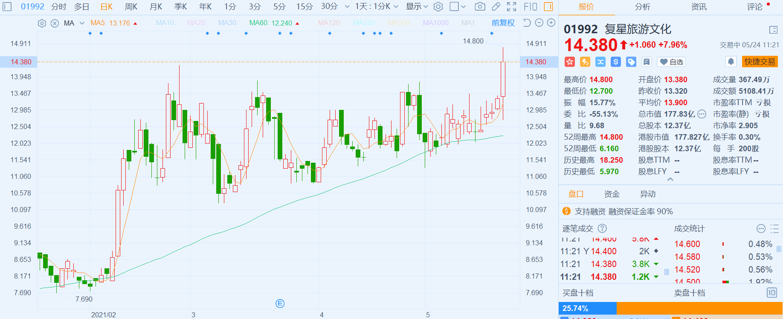Viewport: 783px width, 319px height.
Task: Click the buy/sell ratio bar
Action: (x=670, y=308)
